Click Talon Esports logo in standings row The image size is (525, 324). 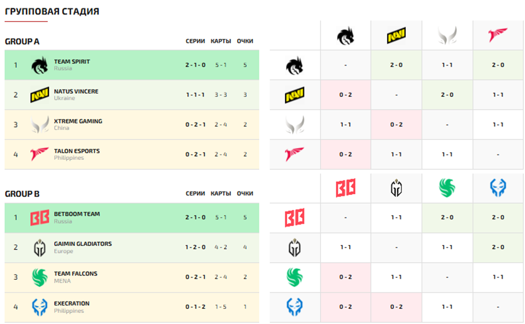click(x=39, y=154)
